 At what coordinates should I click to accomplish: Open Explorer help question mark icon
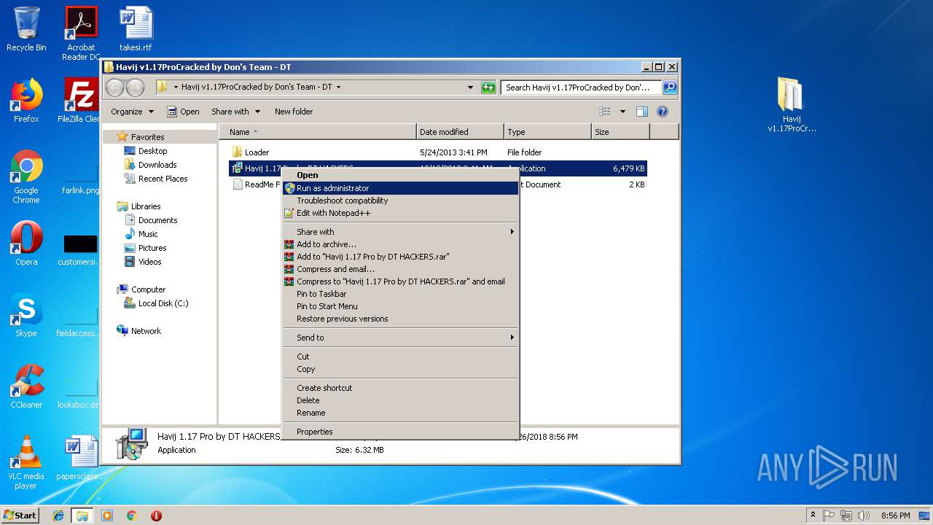click(663, 112)
